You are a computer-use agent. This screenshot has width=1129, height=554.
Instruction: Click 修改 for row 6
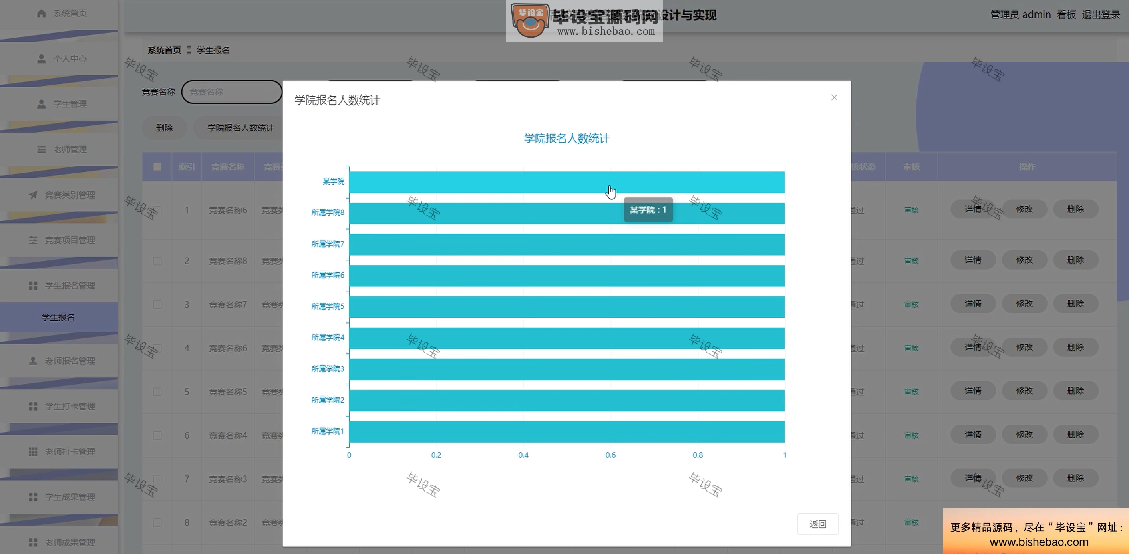[1024, 434]
